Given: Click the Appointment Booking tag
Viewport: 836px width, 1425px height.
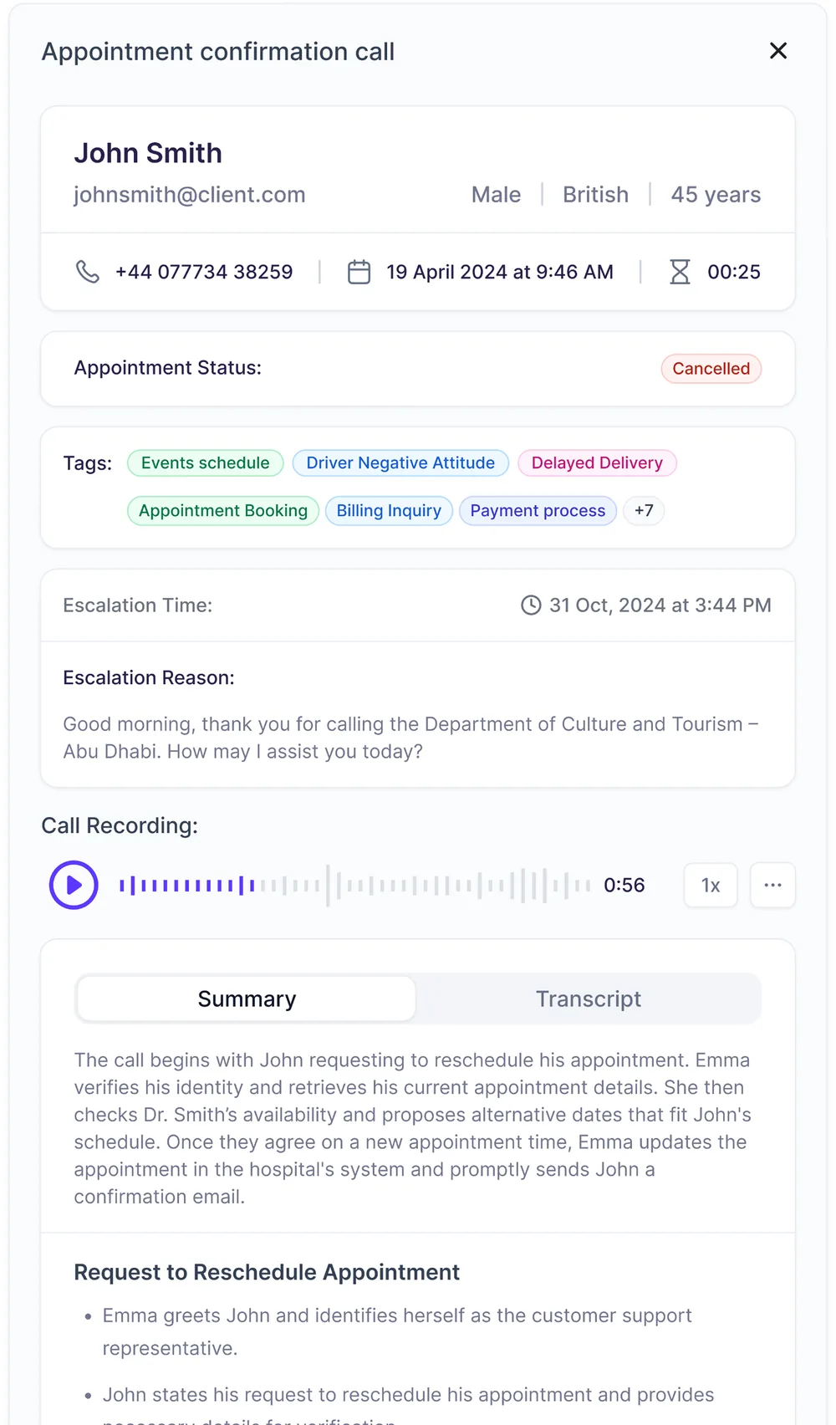Looking at the screenshot, I should point(223,511).
